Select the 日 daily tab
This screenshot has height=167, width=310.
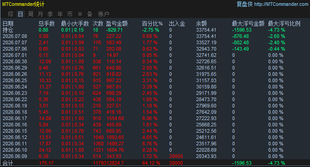click(21, 14)
